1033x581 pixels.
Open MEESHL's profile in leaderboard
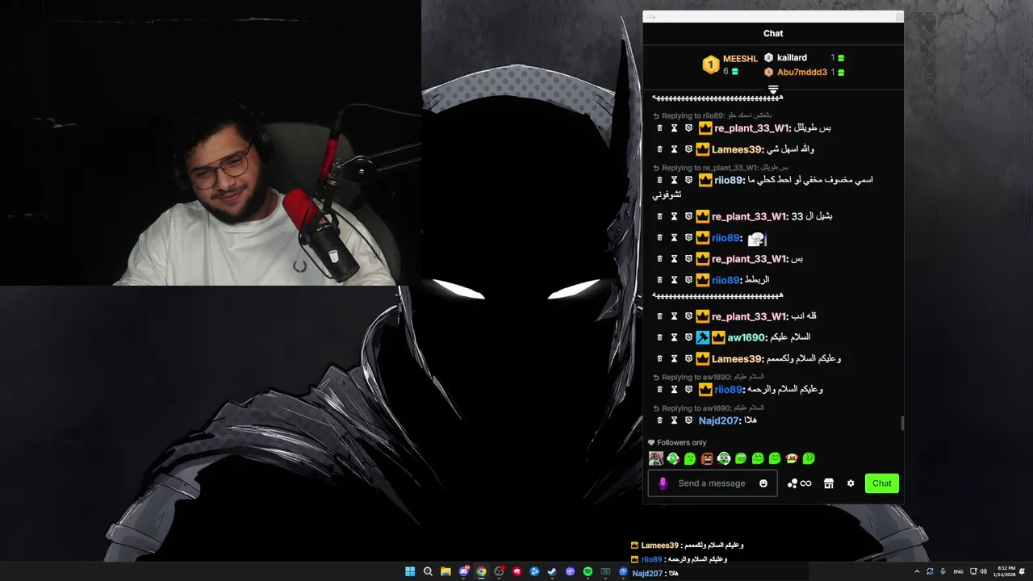tap(740, 59)
